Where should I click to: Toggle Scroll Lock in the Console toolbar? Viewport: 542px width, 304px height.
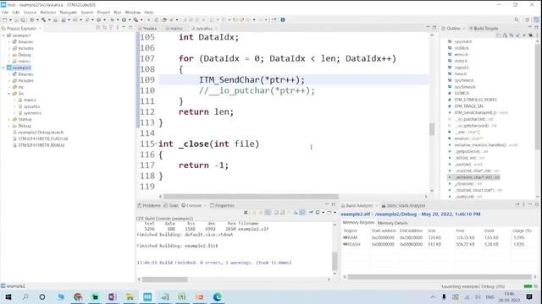coord(296,213)
